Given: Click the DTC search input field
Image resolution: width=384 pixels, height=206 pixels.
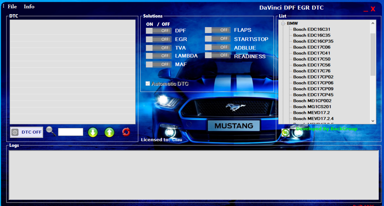Looking at the screenshot, I should (x=71, y=132).
